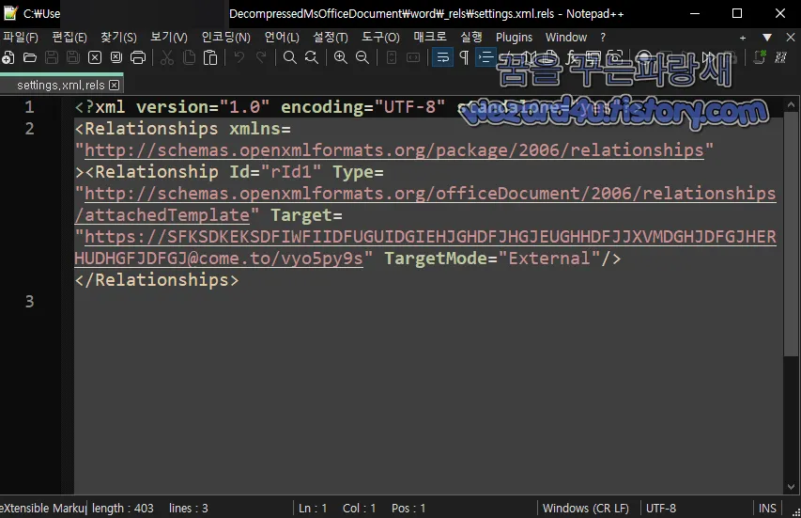This screenshot has height=518, width=801.
Task: Open the 도구(O) menu
Action: [x=380, y=38]
